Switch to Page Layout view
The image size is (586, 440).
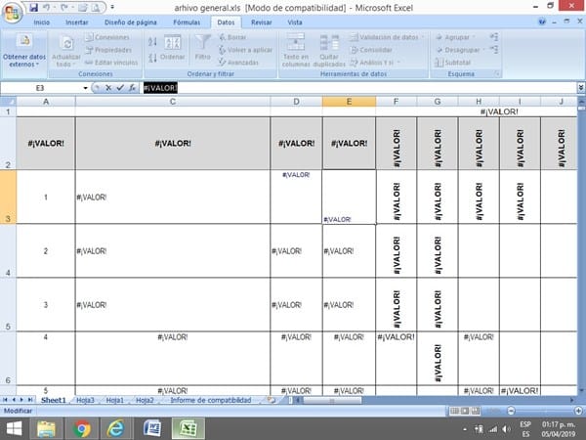[465, 411]
